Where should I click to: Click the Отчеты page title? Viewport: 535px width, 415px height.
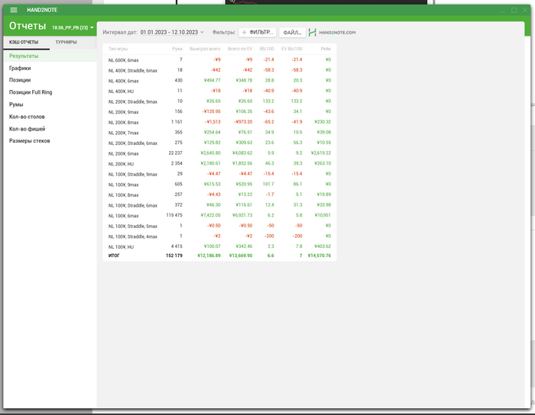click(28, 26)
